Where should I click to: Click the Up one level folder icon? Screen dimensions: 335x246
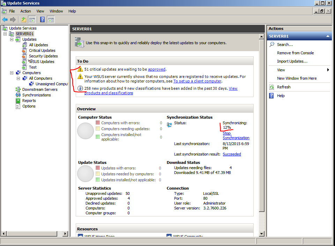pos(24,20)
